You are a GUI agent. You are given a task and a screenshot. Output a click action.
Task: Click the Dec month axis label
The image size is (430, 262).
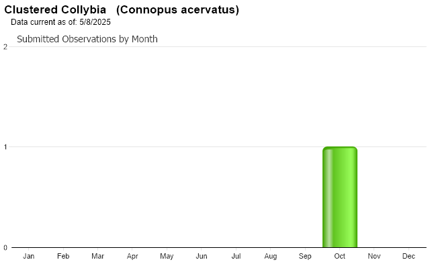(x=408, y=256)
